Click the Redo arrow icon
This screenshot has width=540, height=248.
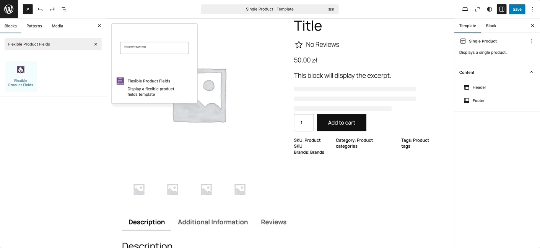(52, 9)
